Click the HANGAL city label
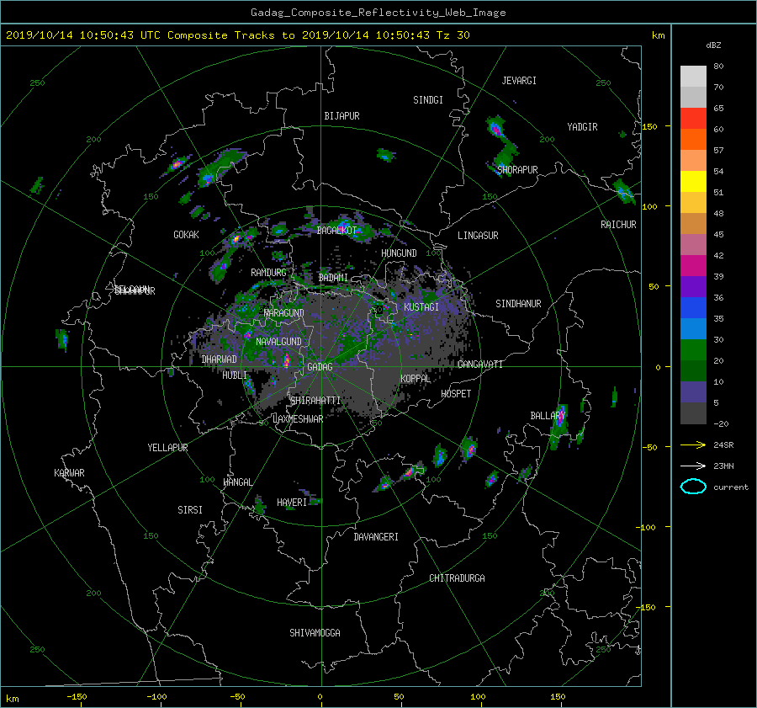The height and width of the screenshot is (708, 757). pyautogui.click(x=237, y=482)
